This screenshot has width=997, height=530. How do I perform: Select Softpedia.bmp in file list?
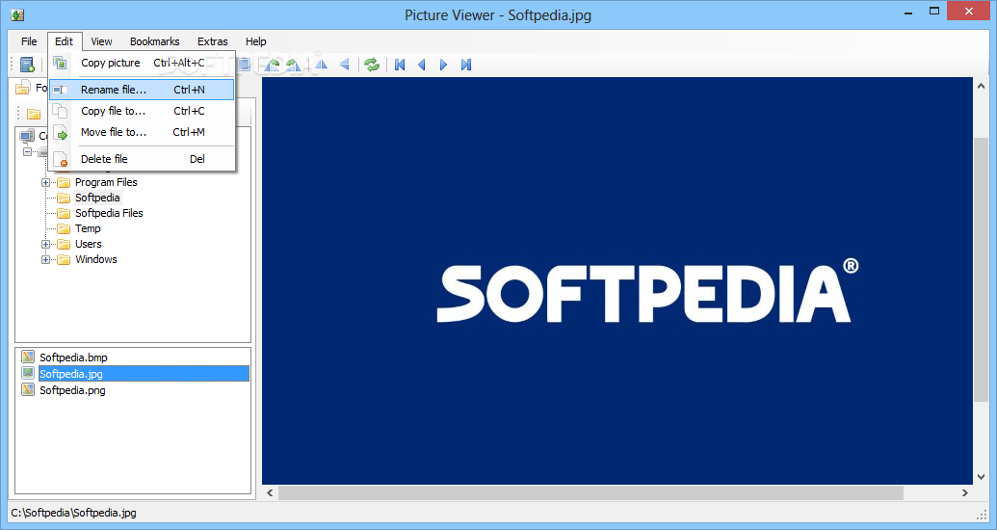click(x=73, y=358)
